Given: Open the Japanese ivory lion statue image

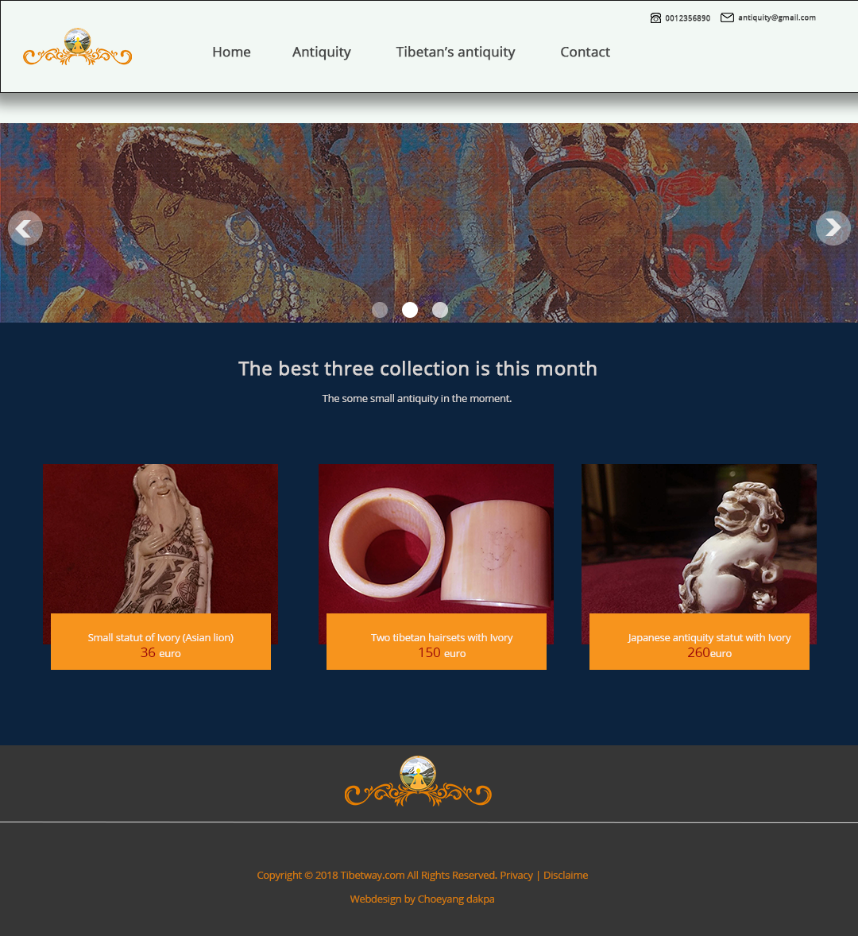Looking at the screenshot, I should 699,539.
